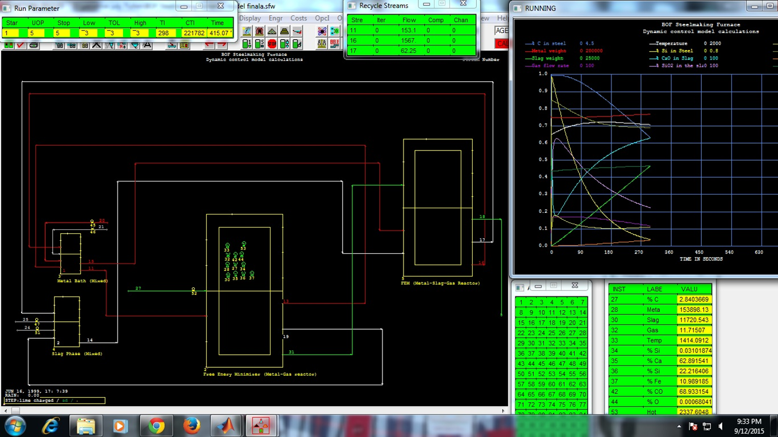Click the Time value 415.07 cell
The height and width of the screenshot is (437, 778).
(x=219, y=33)
